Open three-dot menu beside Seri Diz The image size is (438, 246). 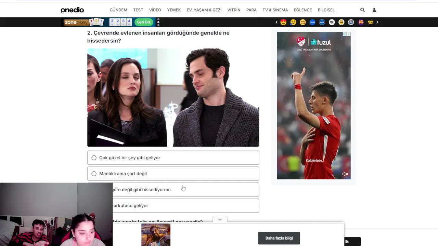click(158, 22)
